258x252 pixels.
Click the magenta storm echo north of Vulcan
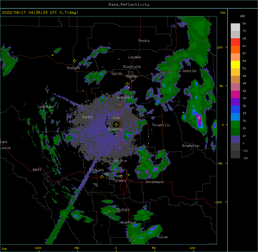click(x=153, y=228)
